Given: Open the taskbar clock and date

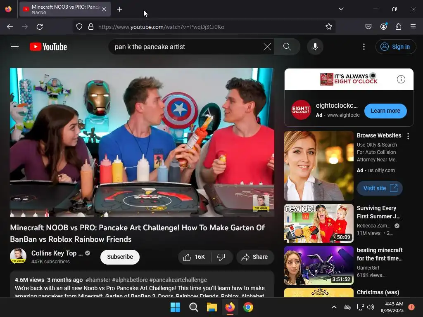Looking at the screenshot, I should pos(392,307).
